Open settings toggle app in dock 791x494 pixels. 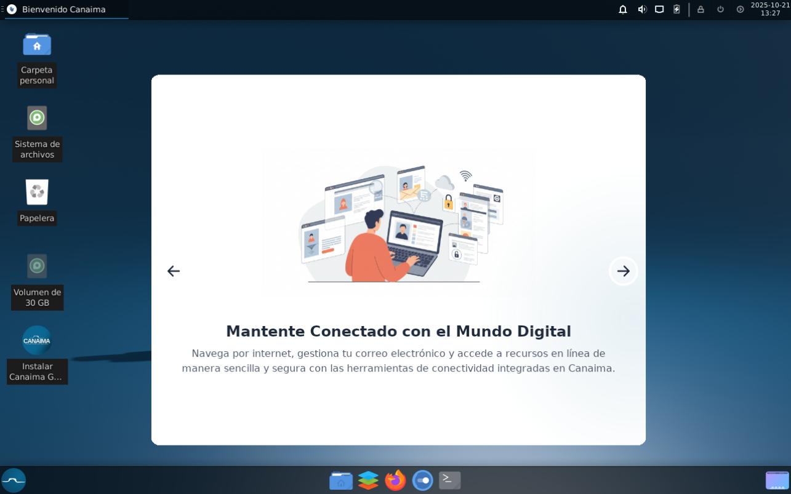click(422, 480)
